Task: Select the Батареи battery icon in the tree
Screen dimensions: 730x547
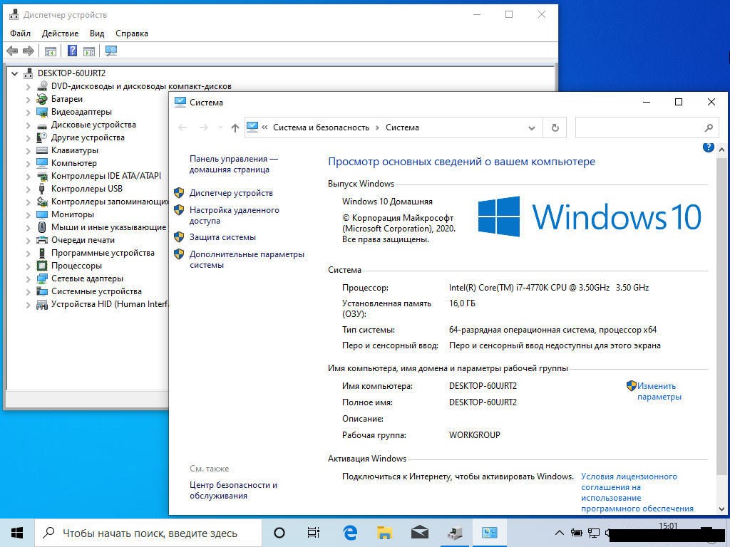Action: coord(42,98)
